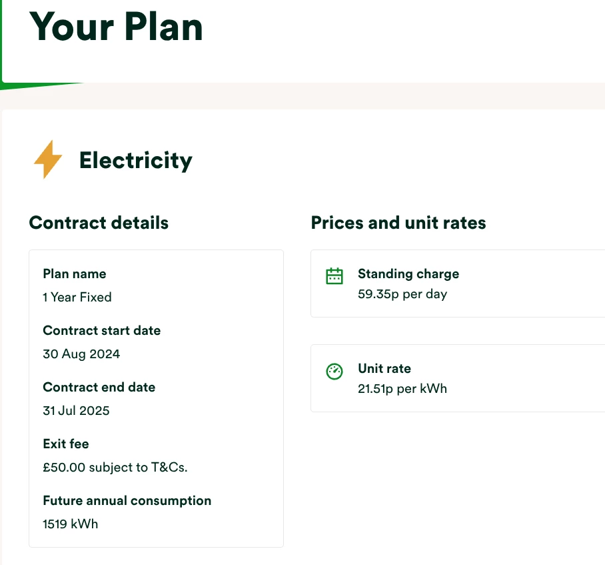
Task: Click the "Standing charge" title
Action: pyautogui.click(x=408, y=273)
